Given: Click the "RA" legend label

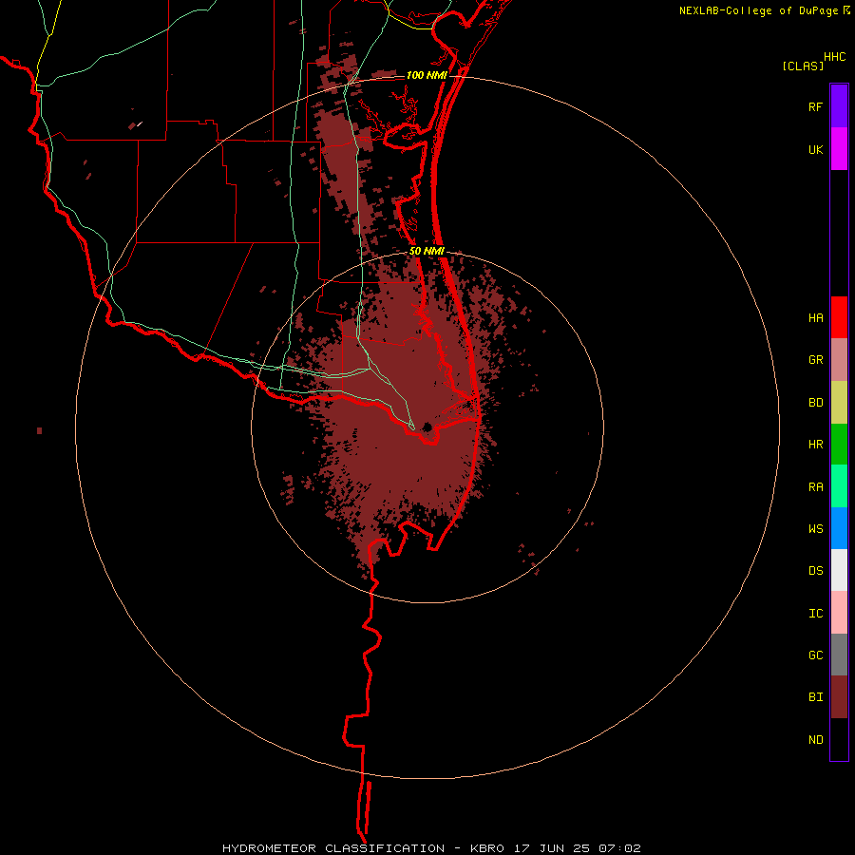Looking at the screenshot, I should 816,487.
